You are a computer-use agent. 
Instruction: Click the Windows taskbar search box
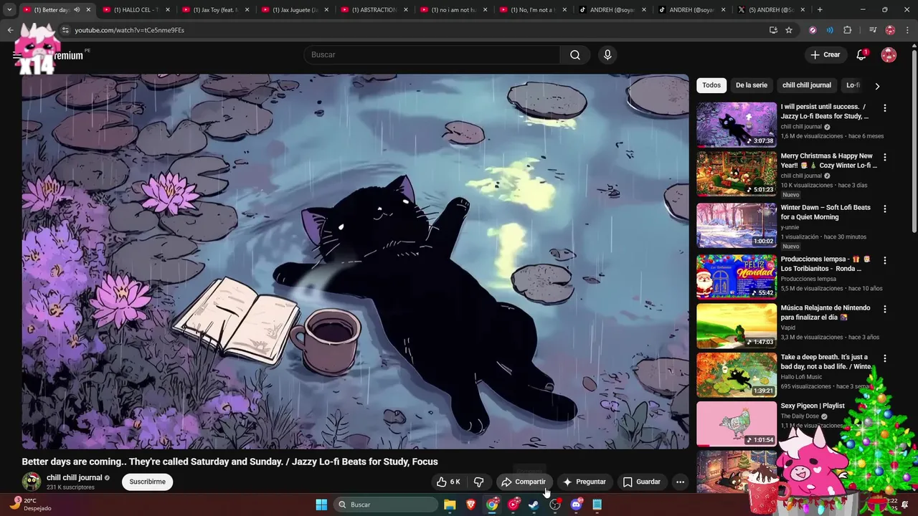(387, 505)
